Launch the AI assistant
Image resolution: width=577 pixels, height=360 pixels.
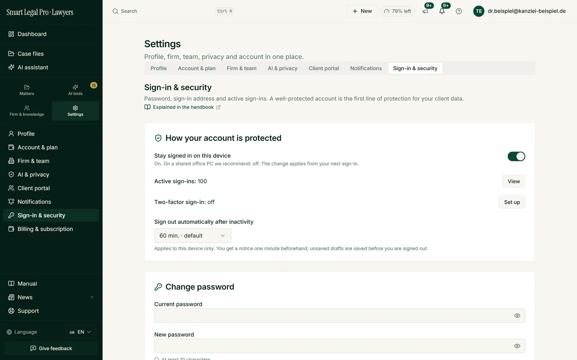tap(51, 67)
